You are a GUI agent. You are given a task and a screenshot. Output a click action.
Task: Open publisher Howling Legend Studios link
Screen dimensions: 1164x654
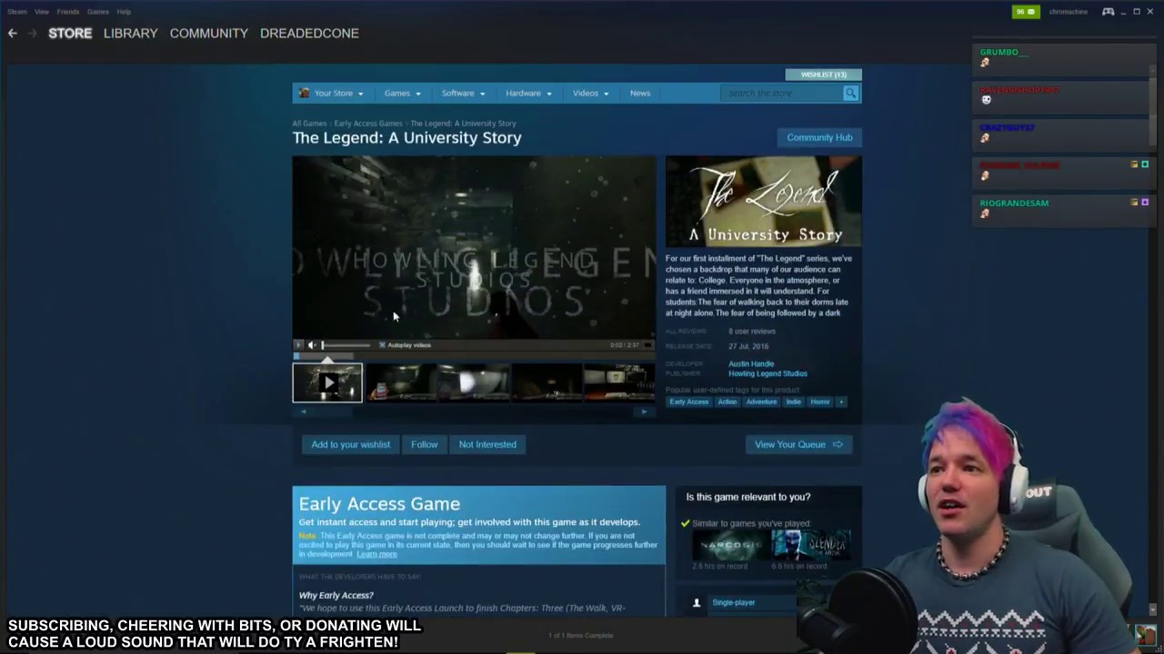tap(768, 373)
